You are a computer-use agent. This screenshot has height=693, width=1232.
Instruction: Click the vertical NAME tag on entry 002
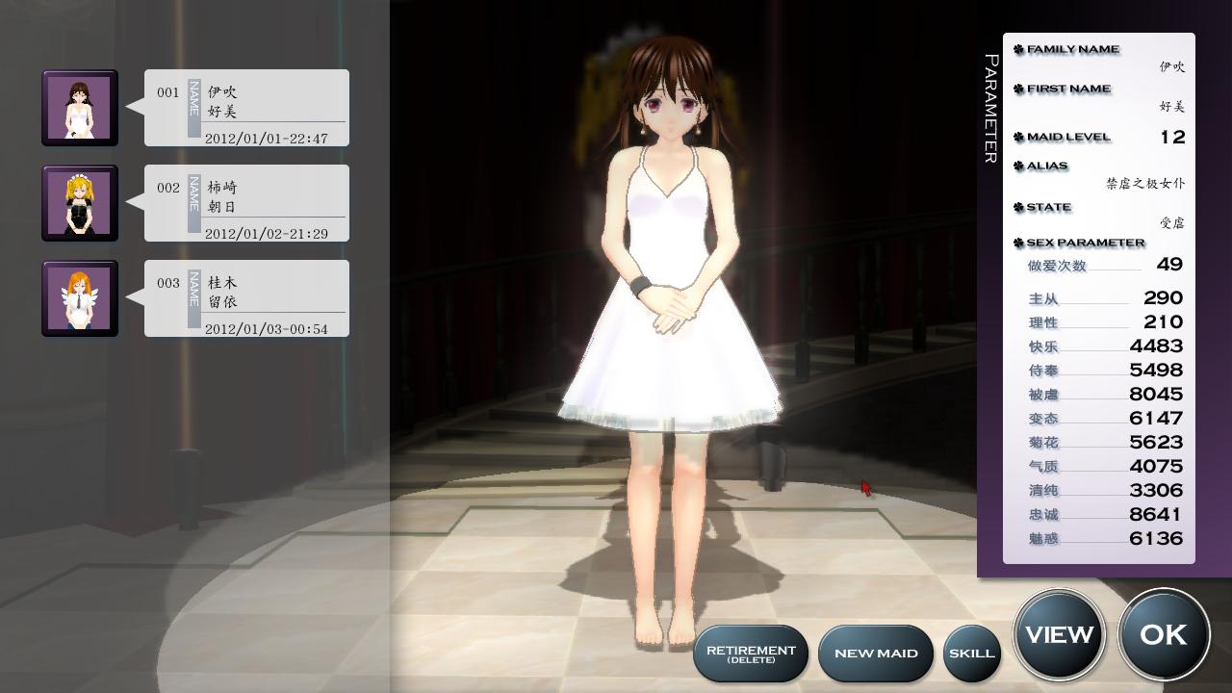point(194,203)
